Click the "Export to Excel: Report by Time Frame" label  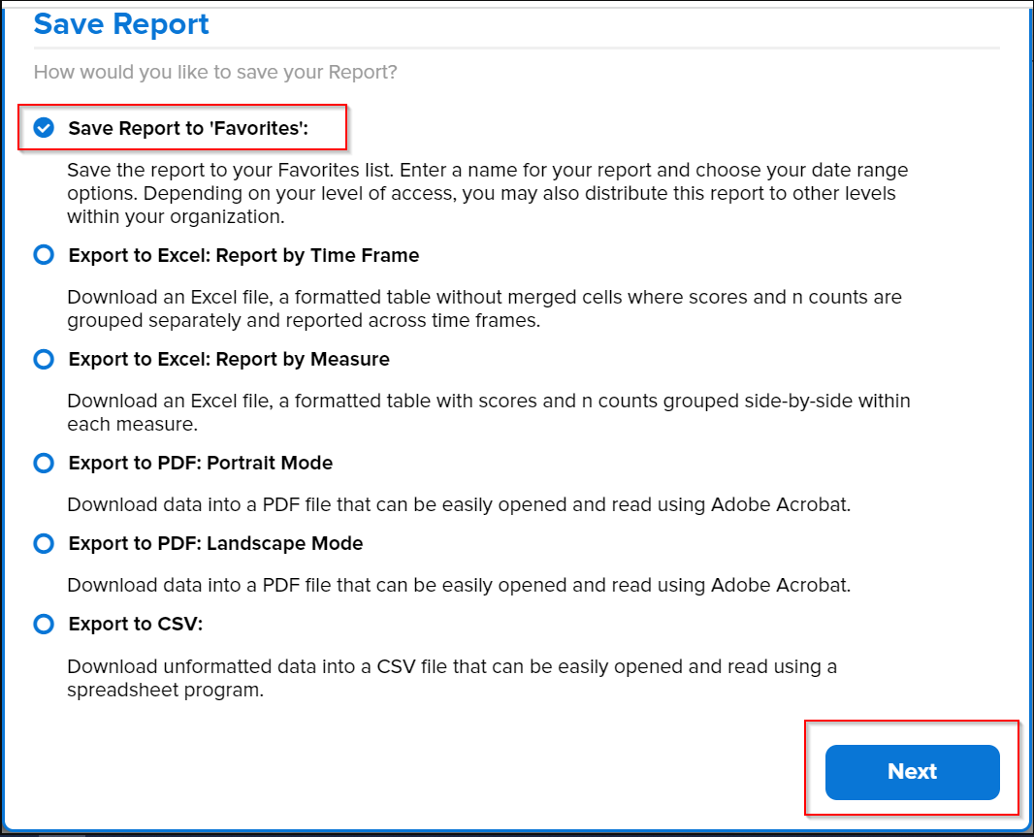point(243,256)
